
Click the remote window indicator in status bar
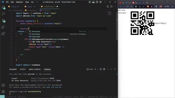click(x=2, y=97)
